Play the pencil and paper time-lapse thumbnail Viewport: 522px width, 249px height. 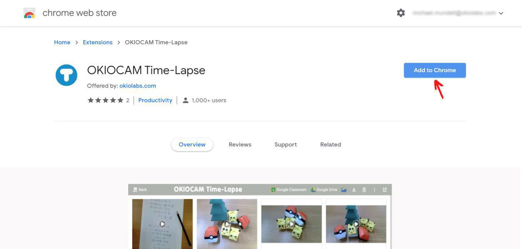[162, 224]
